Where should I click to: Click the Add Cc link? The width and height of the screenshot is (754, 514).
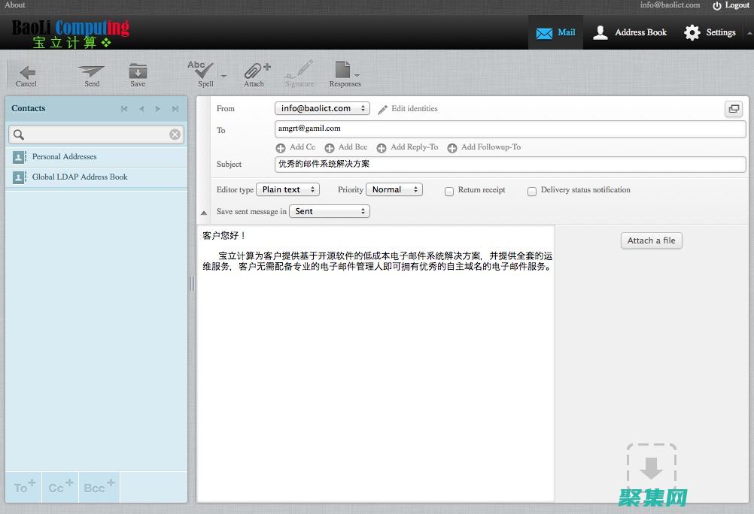(296, 147)
